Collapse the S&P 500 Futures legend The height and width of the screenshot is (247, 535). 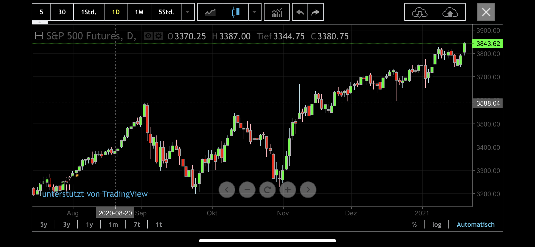point(39,36)
